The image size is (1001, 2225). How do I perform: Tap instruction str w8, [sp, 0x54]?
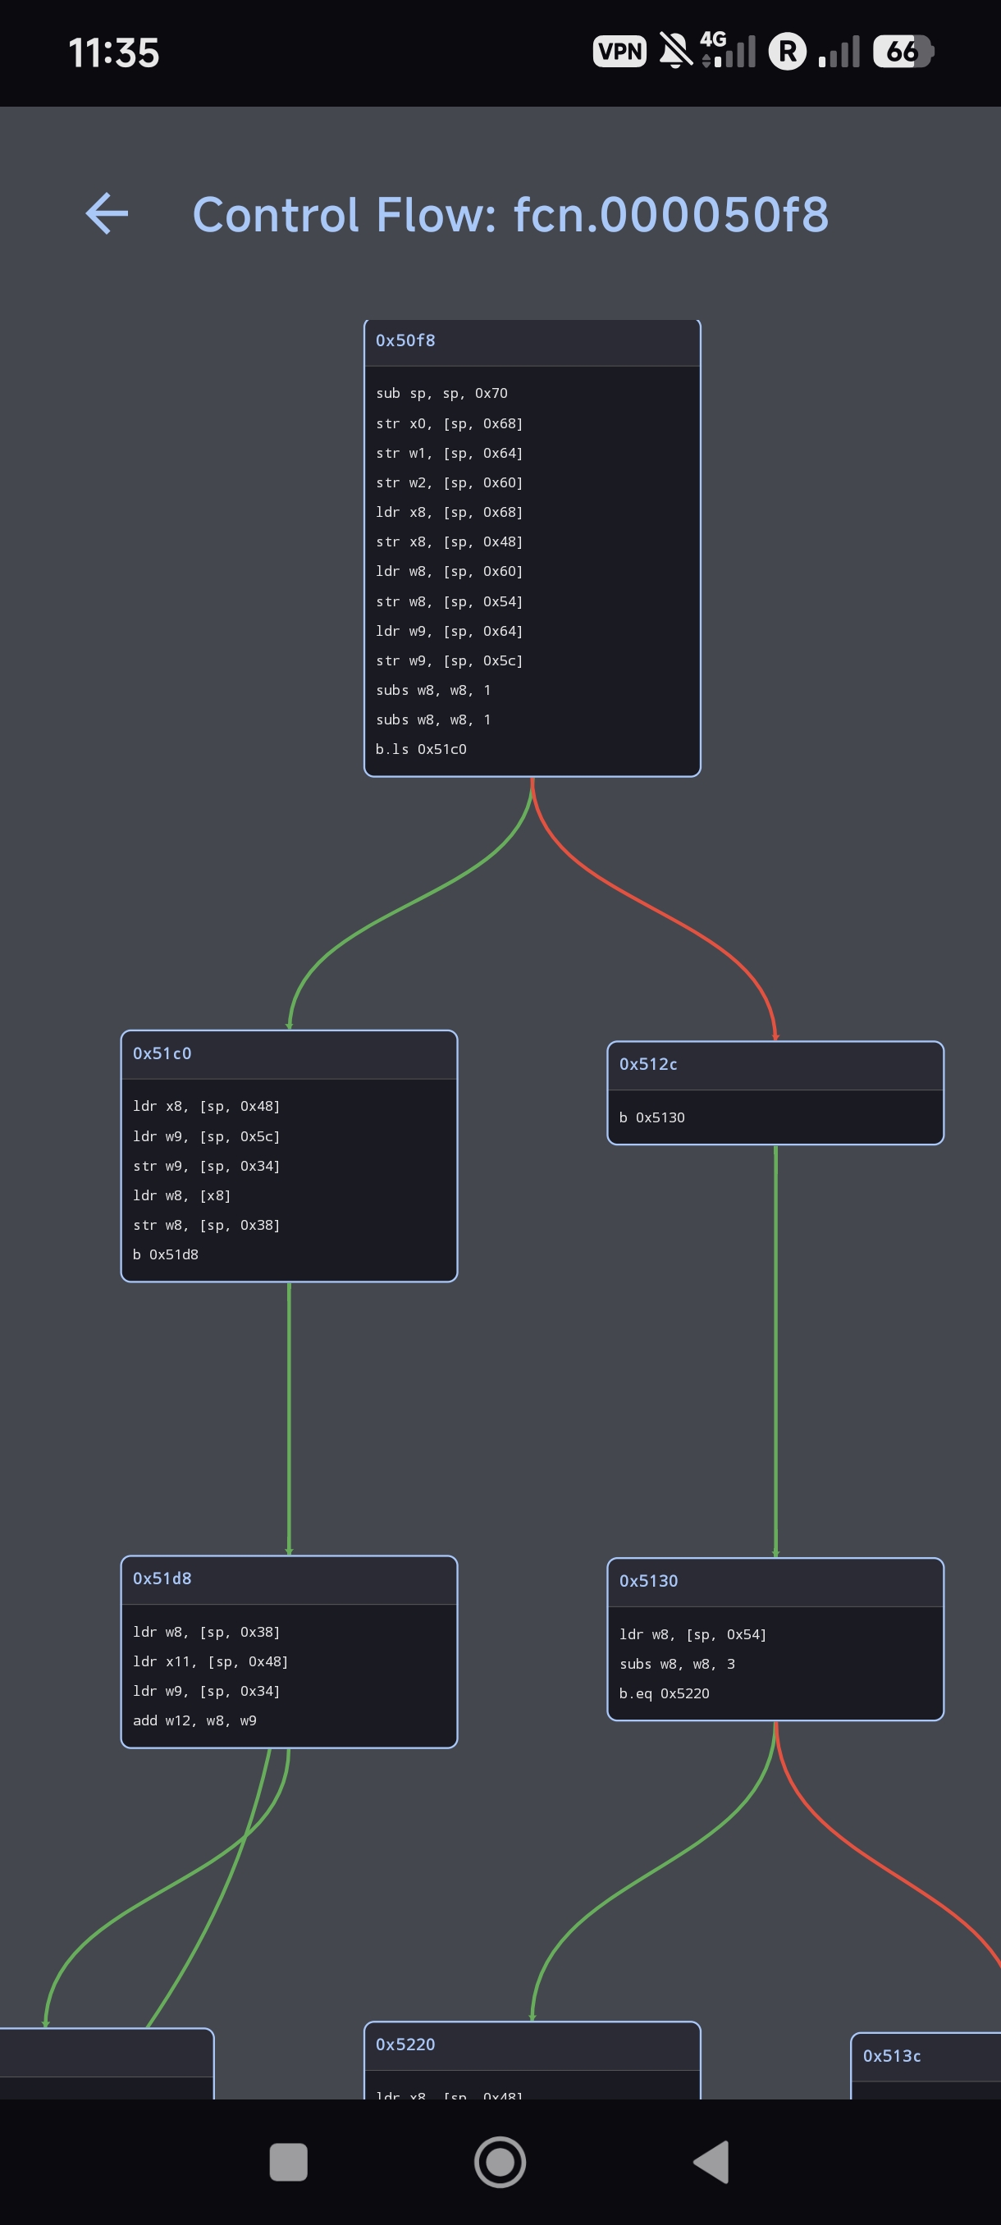point(449,601)
